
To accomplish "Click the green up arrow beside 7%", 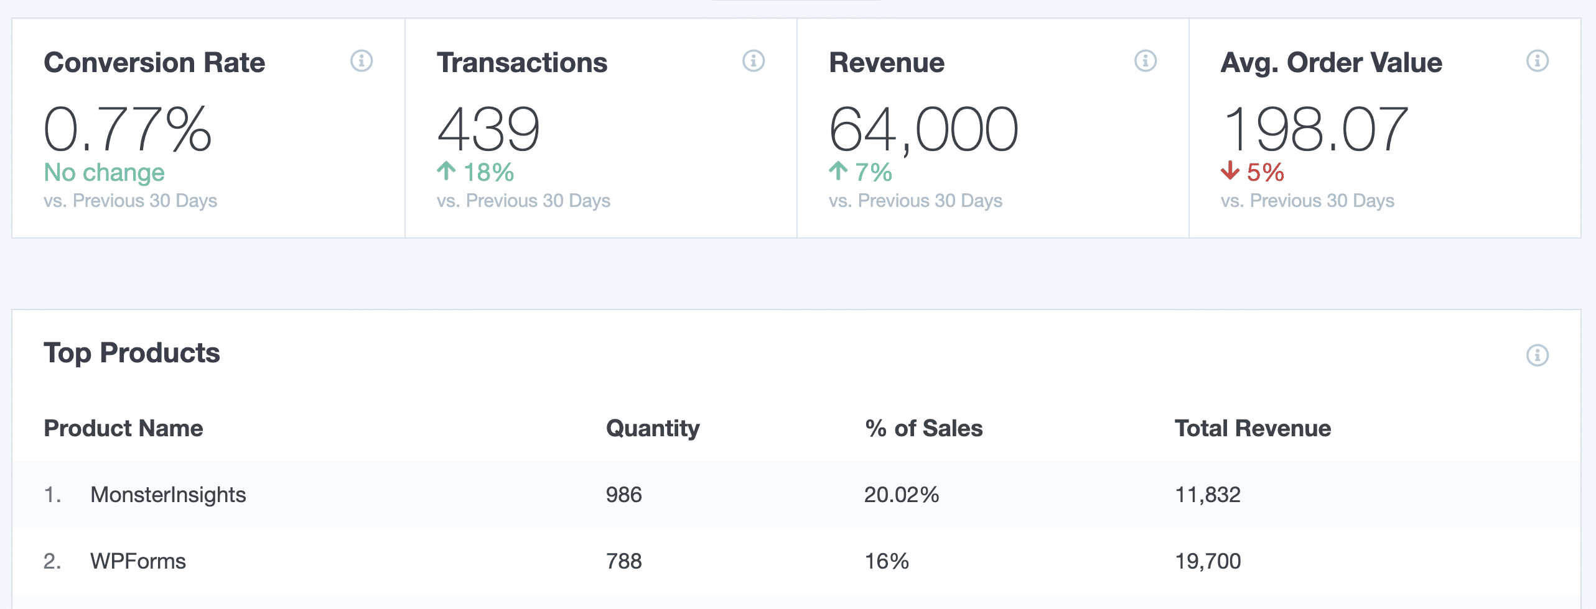I will coord(838,171).
